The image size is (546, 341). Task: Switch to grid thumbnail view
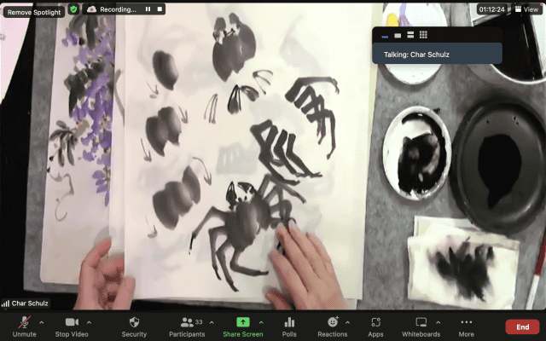[x=423, y=35]
